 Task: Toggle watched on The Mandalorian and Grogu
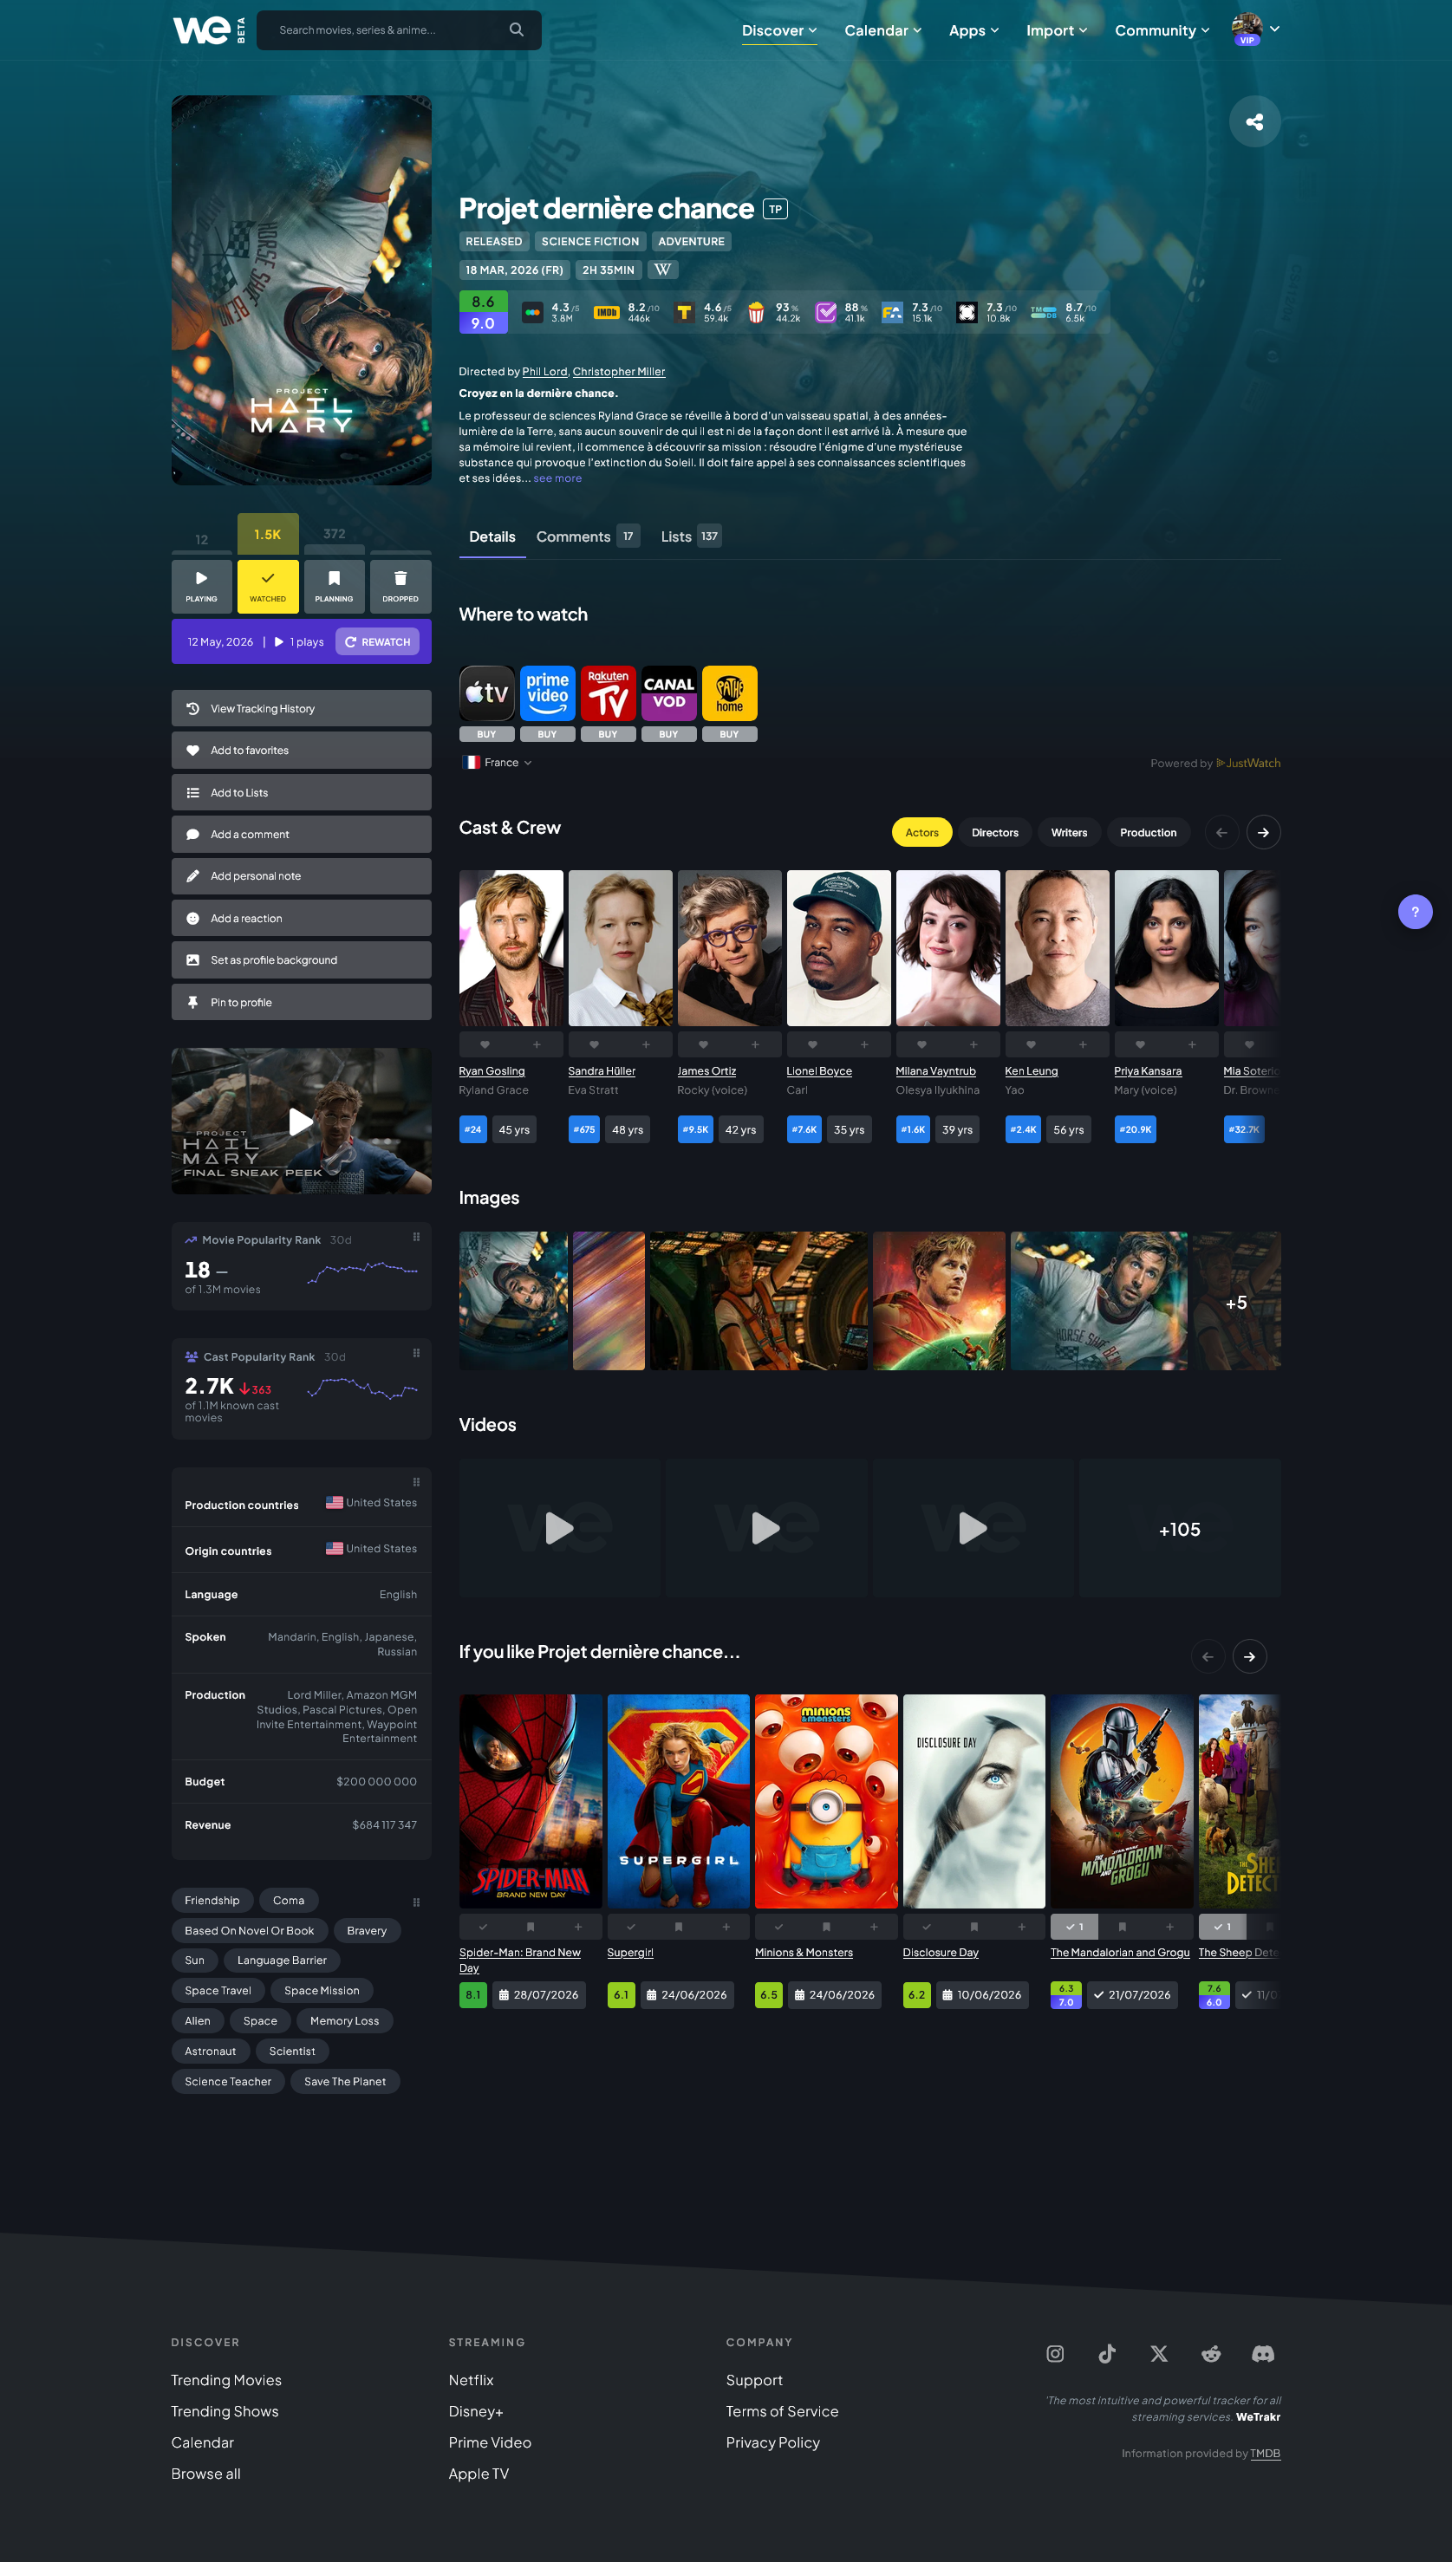pos(1074,1927)
